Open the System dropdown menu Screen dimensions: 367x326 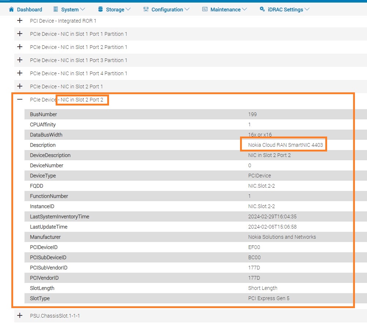(82, 9)
